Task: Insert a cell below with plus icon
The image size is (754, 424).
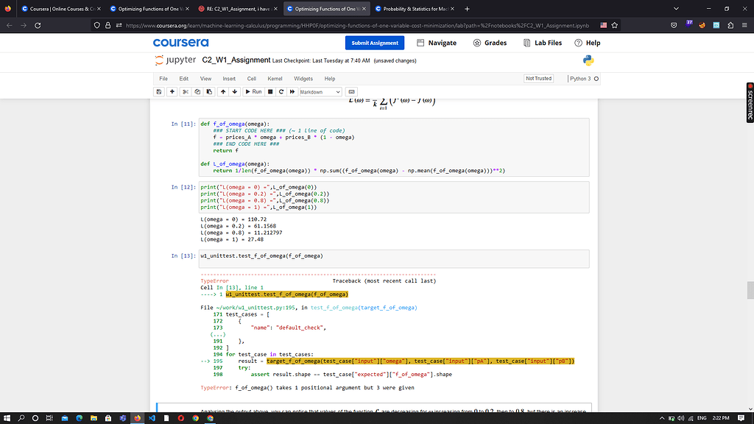Action: [x=172, y=92]
